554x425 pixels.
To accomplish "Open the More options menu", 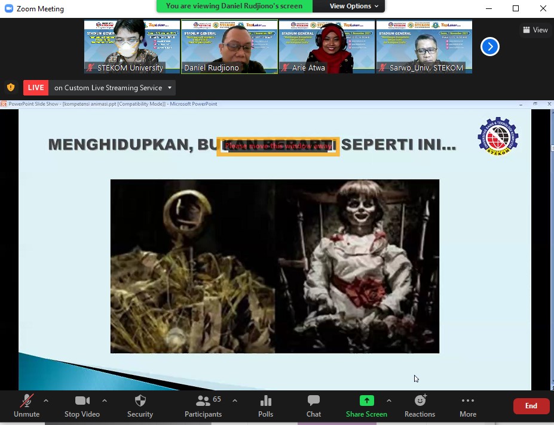I will (468, 405).
